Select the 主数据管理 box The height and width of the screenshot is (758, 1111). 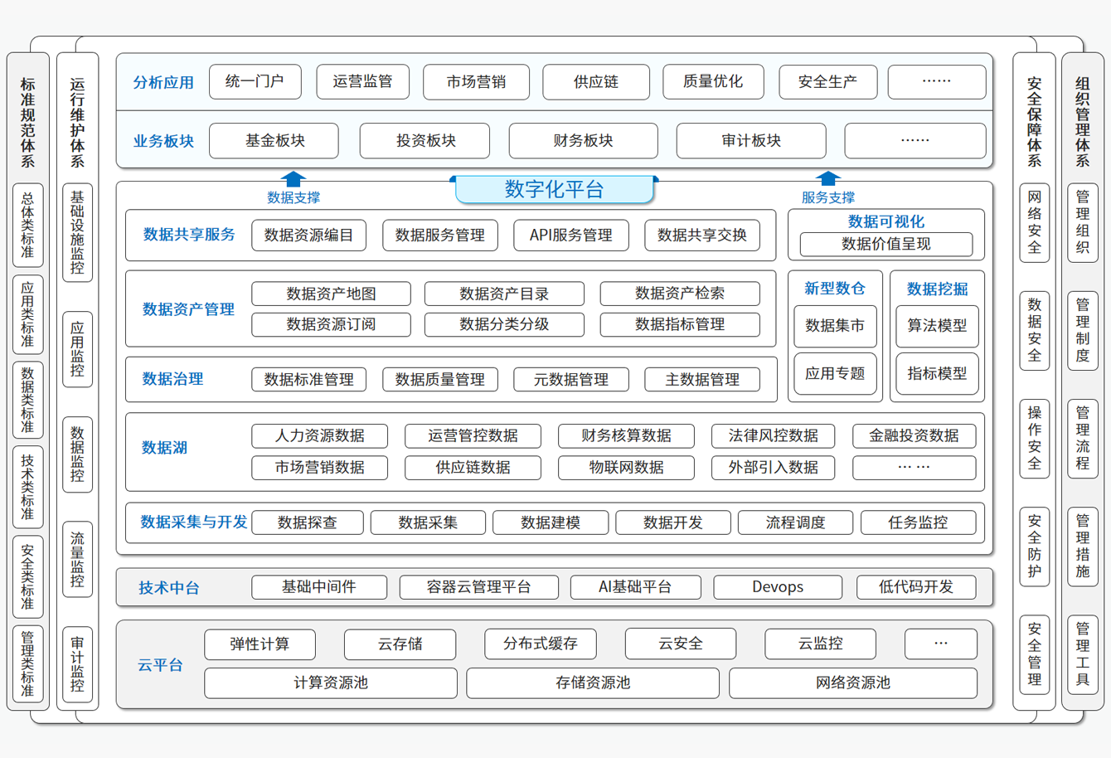tap(702, 380)
